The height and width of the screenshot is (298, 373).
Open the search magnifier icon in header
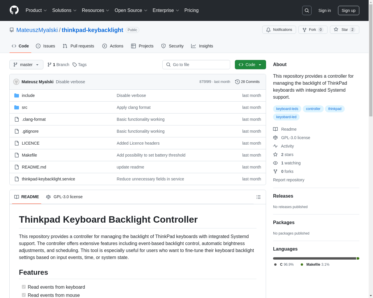point(307,10)
